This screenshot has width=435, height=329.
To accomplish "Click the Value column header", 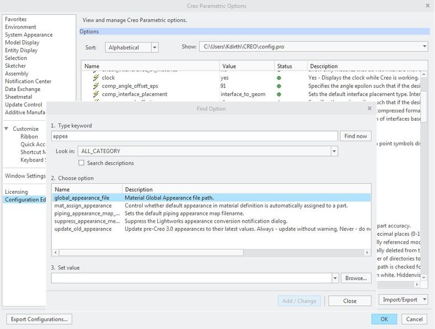I will 247,66.
